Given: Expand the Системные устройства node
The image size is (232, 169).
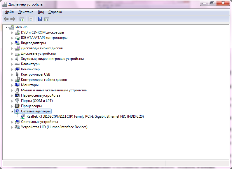Looking at the screenshot, I should (12, 122).
